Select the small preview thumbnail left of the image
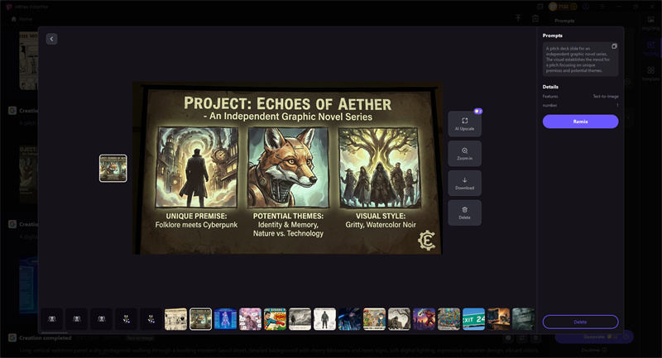Image resolution: width=662 pixels, height=358 pixels. click(x=113, y=168)
